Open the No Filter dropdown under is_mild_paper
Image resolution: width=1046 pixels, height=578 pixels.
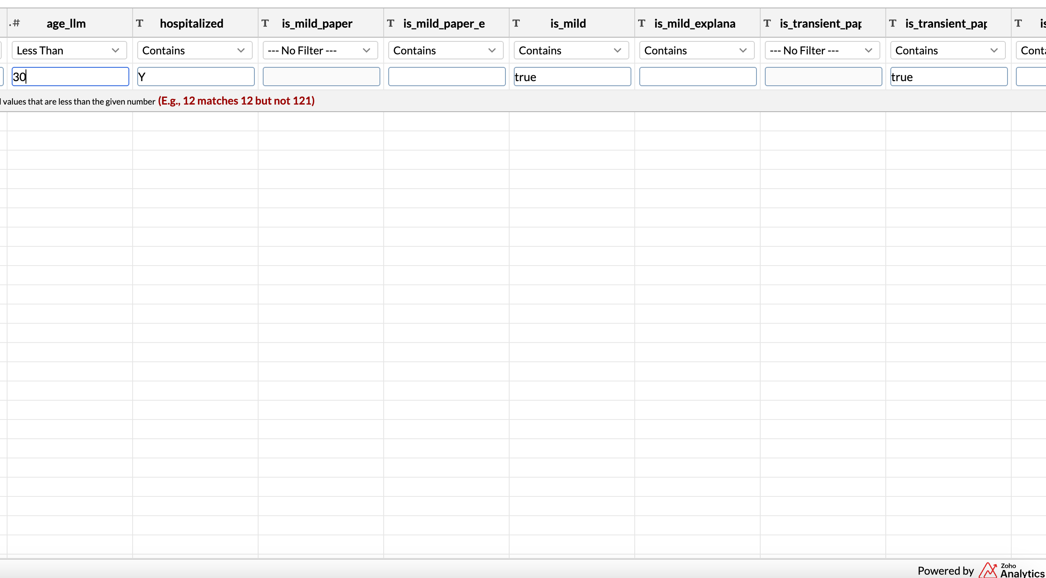tap(320, 50)
